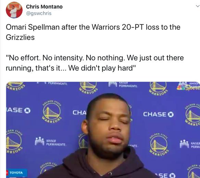The width and height of the screenshot is (200, 178).
Task: Click Golden State Warriors logo left of speaker
Action: [x=52, y=112]
